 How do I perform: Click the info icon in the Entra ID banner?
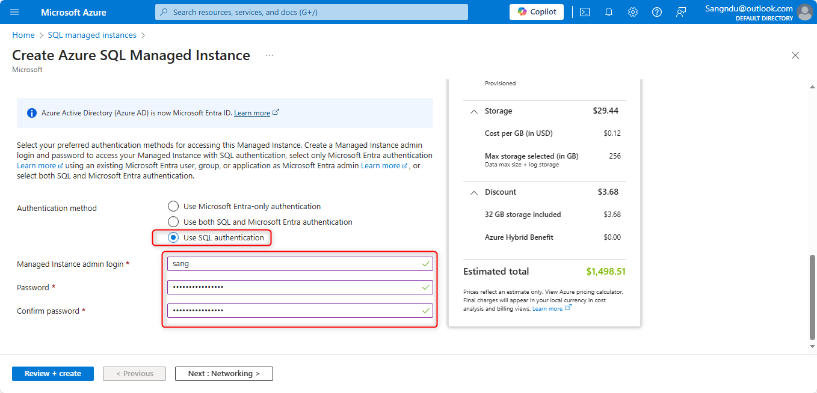32,113
